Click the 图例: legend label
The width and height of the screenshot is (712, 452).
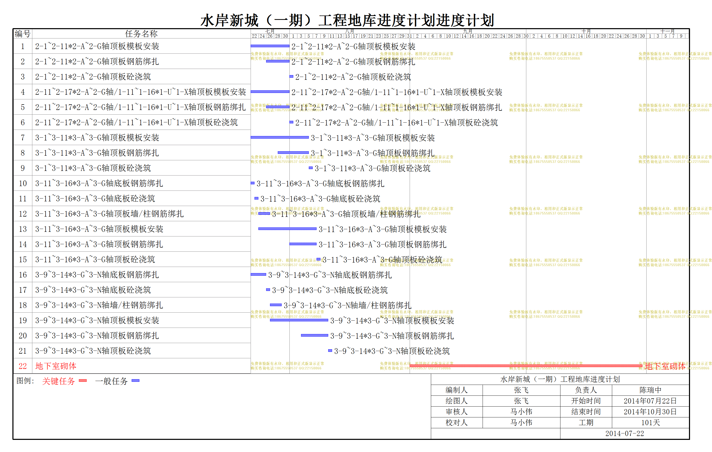coord(25,381)
